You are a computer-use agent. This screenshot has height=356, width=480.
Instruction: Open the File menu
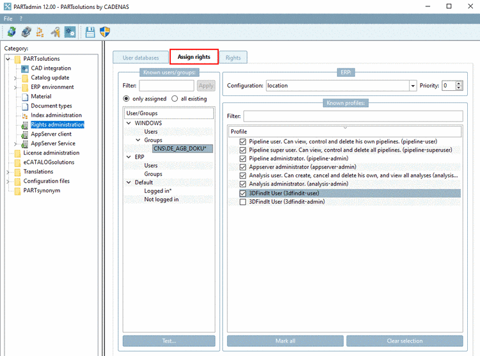(x=8, y=19)
